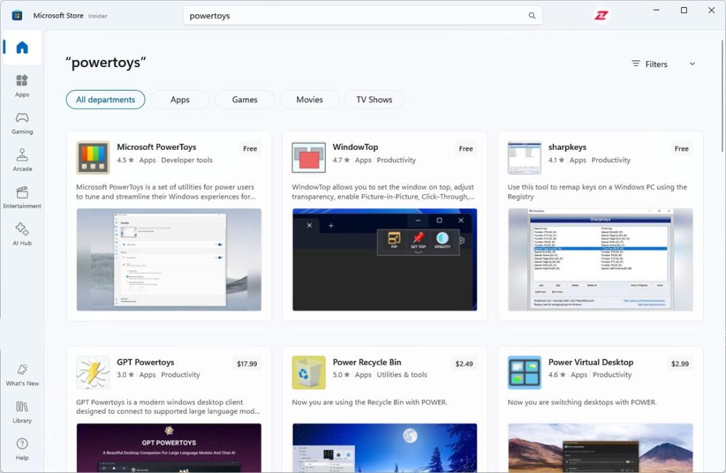This screenshot has height=473, width=726.
Task: Open the Arcade sidebar section
Action: (22, 160)
